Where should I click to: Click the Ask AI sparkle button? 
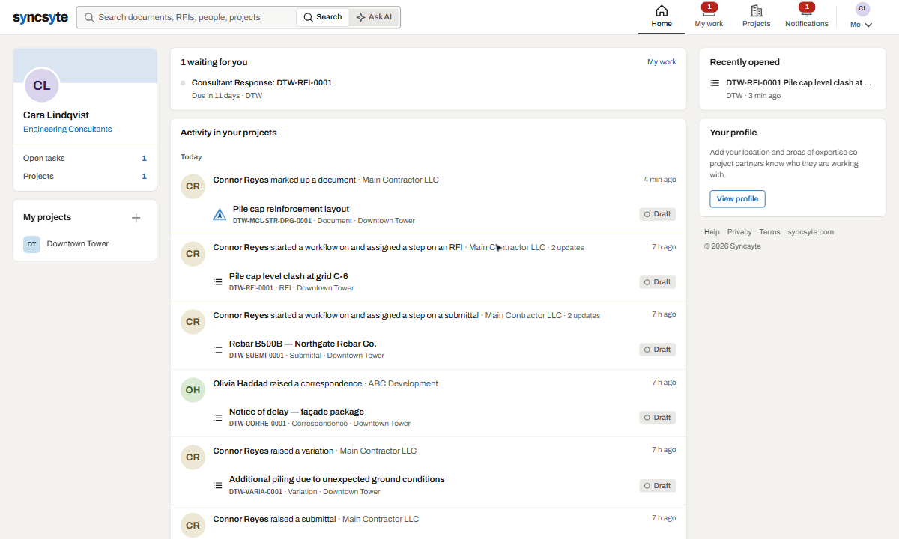click(375, 17)
